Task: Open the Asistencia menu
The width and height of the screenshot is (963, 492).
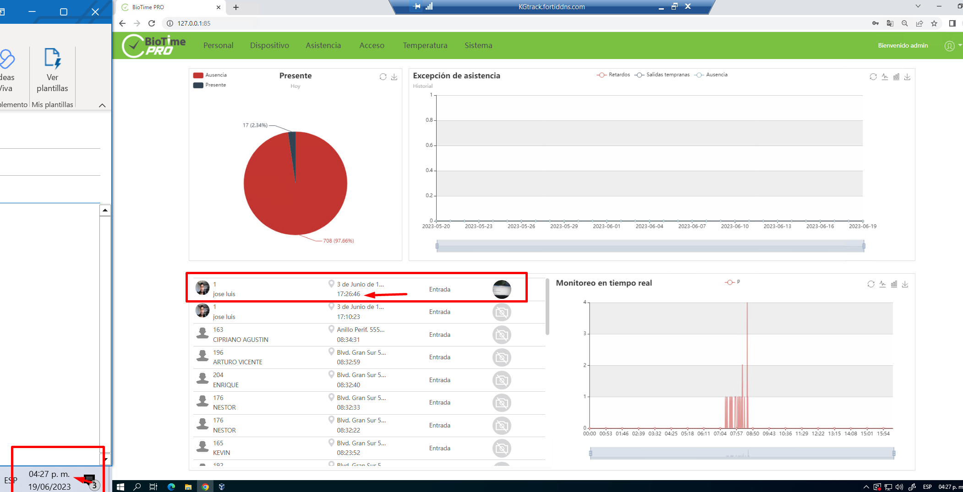Action: pos(323,45)
